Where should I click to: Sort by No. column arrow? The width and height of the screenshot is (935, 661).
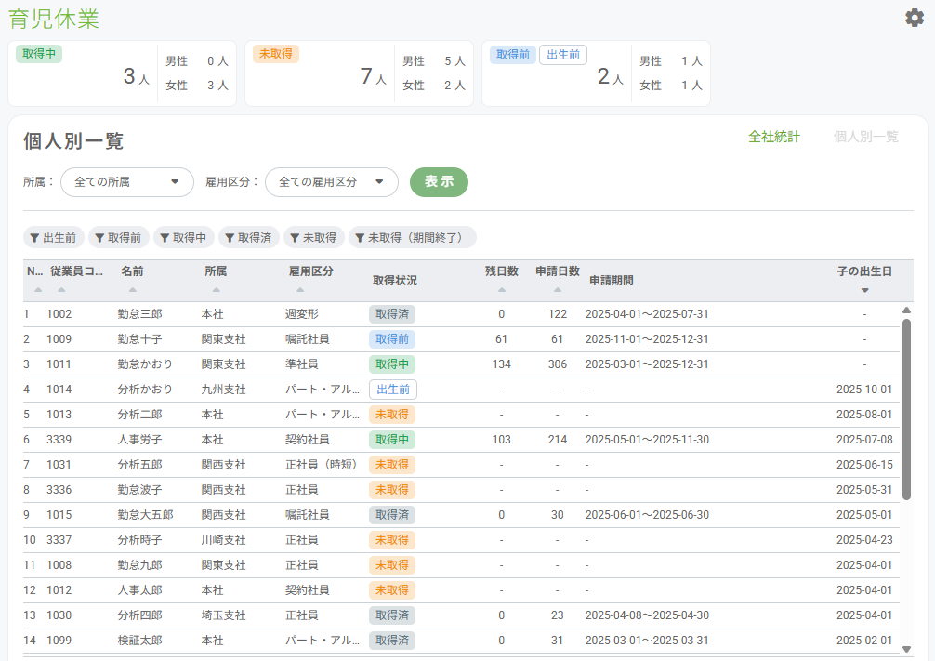pos(38,290)
